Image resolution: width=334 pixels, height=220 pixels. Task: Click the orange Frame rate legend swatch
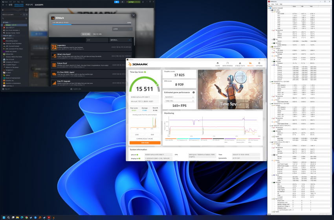pyautogui.click(x=171, y=139)
